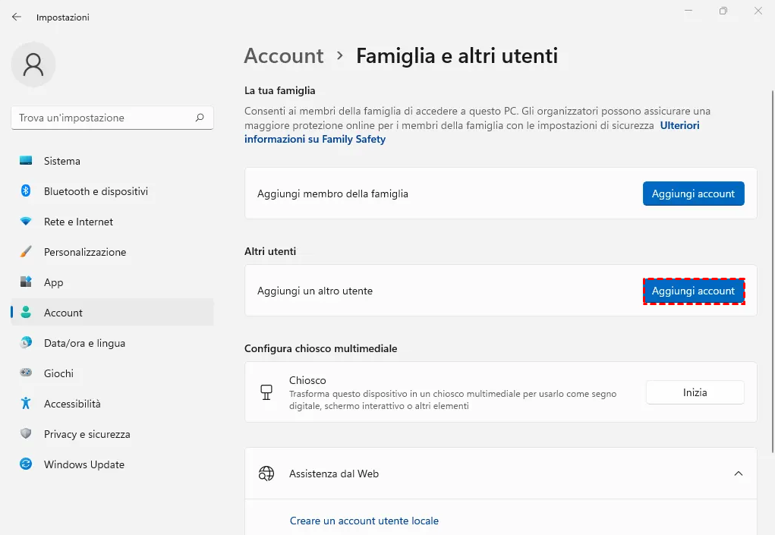Screen dimensions: 775x535
Task: Open the Account sidebar menu item
Action: coord(64,313)
